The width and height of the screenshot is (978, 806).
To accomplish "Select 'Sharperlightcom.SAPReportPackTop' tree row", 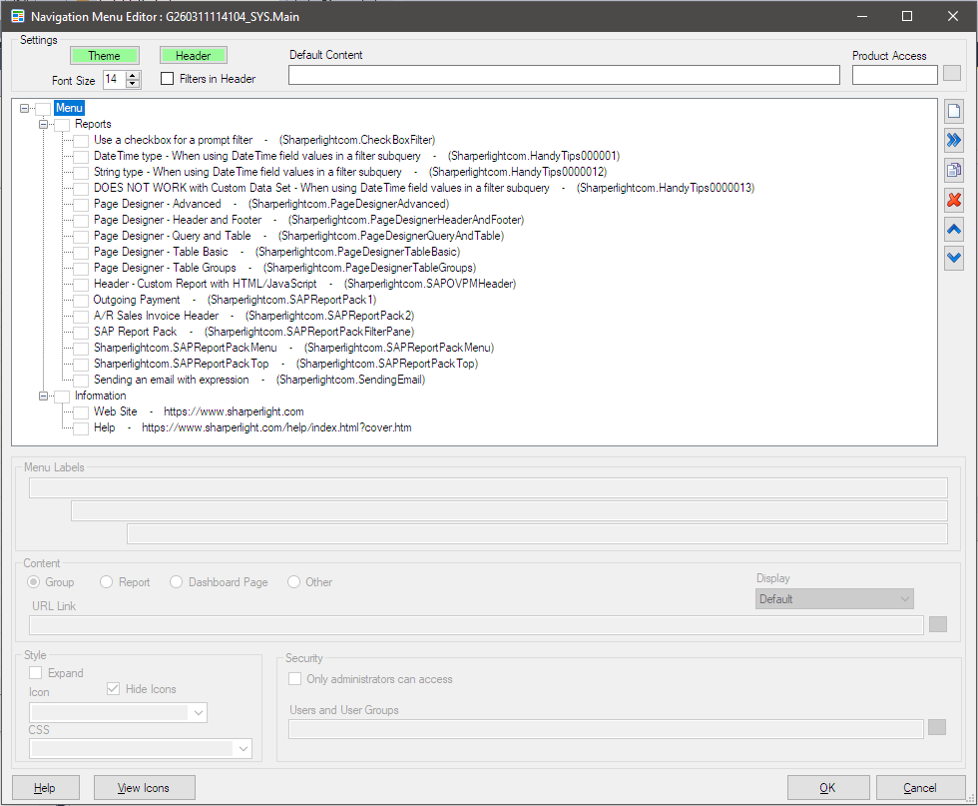I will click(x=285, y=364).
